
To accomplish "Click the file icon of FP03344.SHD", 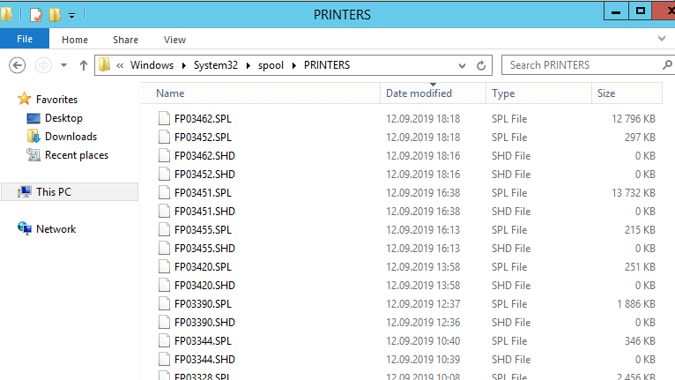I will coord(164,359).
